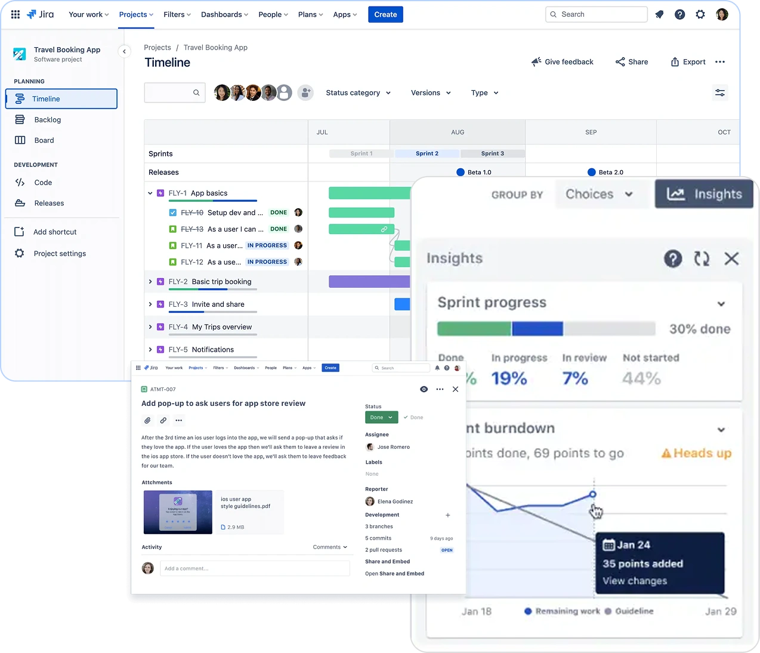
Task: Click the link icon on FLY-13 bar
Action: [x=384, y=229]
